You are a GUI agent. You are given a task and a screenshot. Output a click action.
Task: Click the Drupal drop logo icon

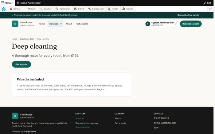4,9
